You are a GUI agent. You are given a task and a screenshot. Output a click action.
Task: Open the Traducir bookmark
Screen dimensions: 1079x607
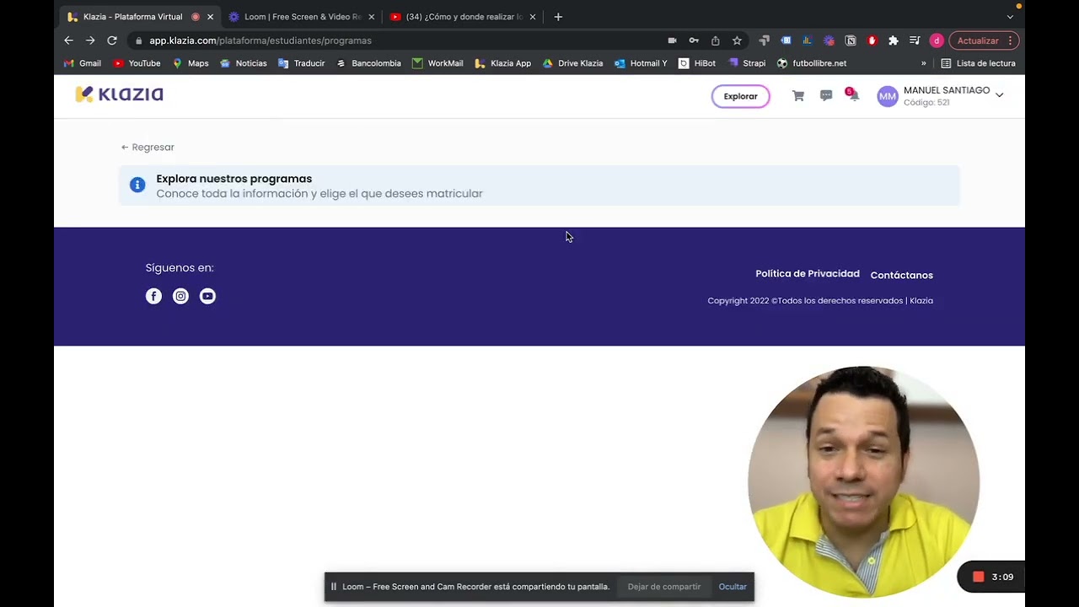tap(301, 63)
